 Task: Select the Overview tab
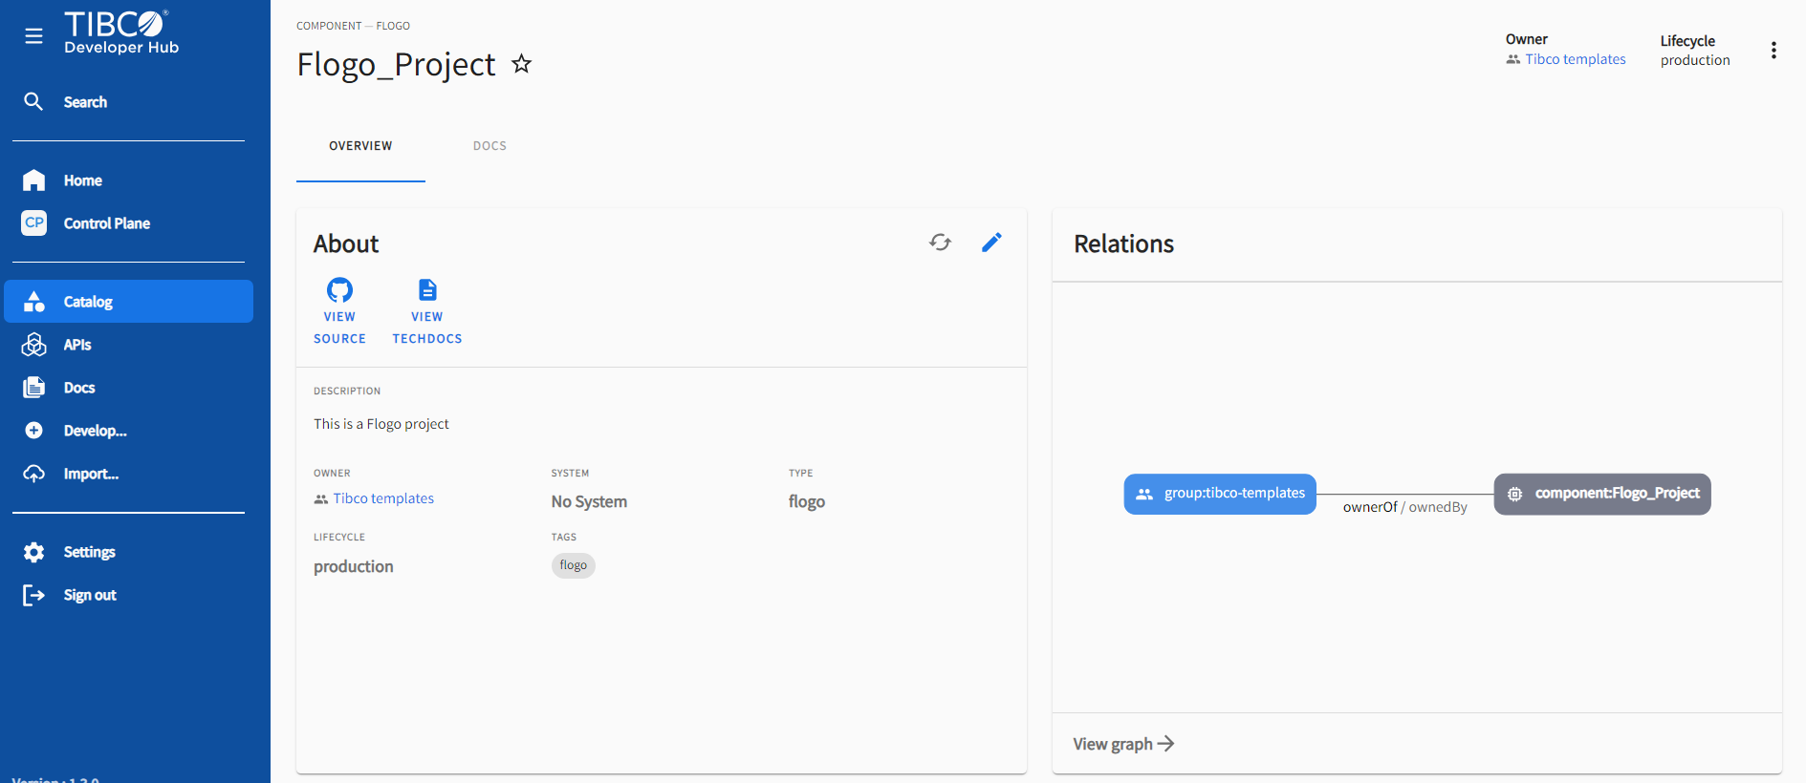pos(360,146)
